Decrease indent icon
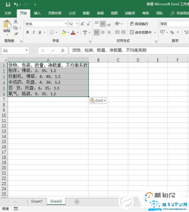This screenshot has width=189, height=212. pyautogui.click(x=117, y=32)
